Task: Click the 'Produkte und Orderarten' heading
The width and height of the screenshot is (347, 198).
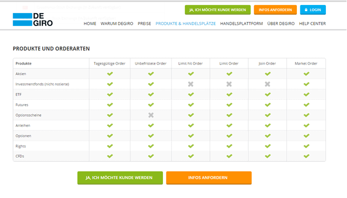Action: pos(51,49)
